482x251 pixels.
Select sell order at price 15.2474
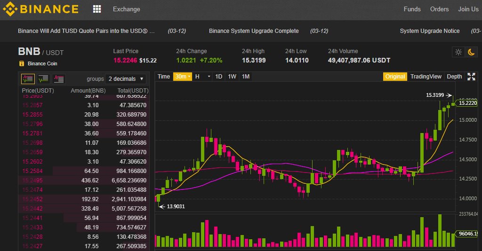(x=84, y=189)
